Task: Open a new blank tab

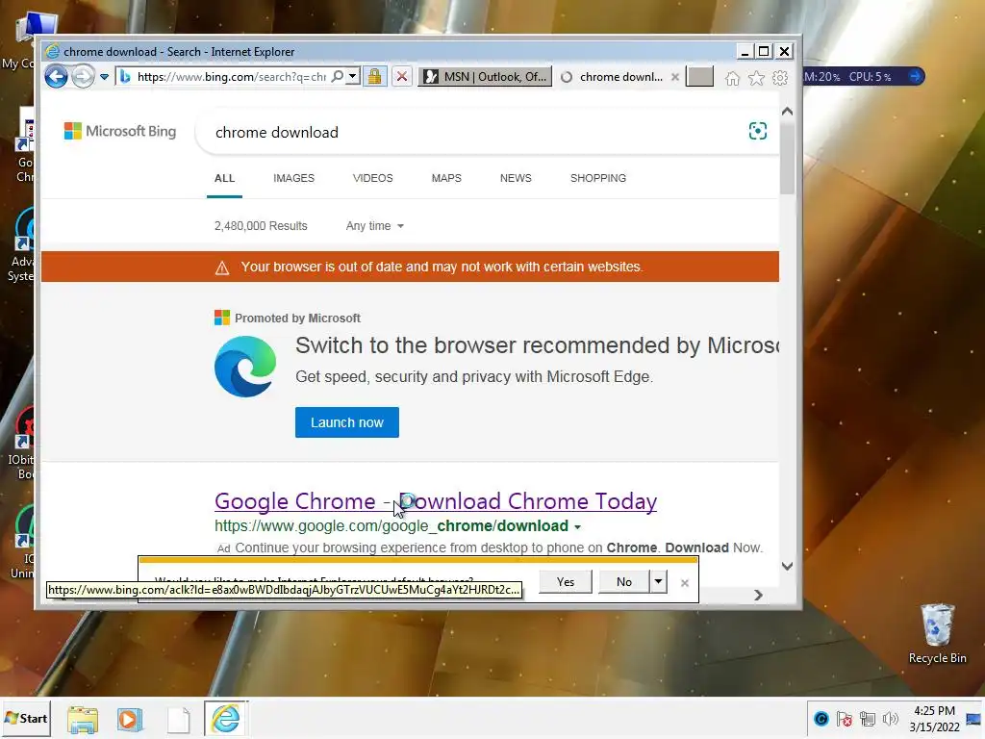Action: point(700,77)
